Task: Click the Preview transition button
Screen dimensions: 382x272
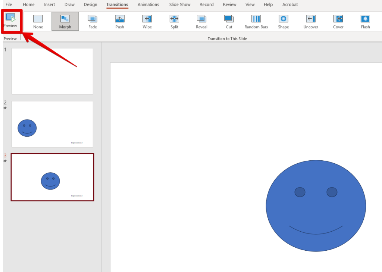Action: (x=10, y=20)
